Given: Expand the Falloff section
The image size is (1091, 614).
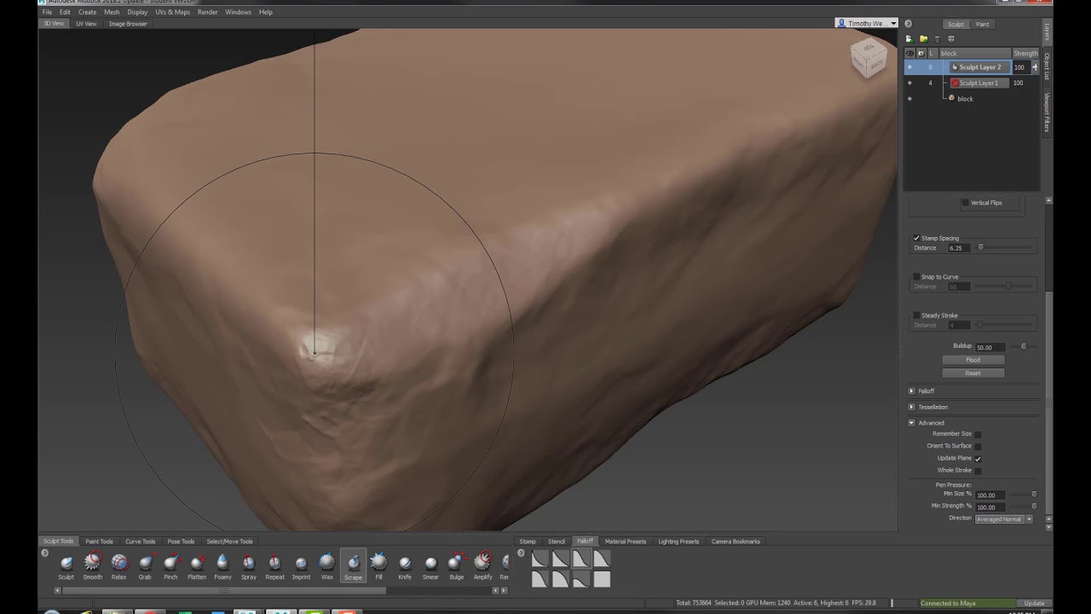Looking at the screenshot, I should click(911, 391).
